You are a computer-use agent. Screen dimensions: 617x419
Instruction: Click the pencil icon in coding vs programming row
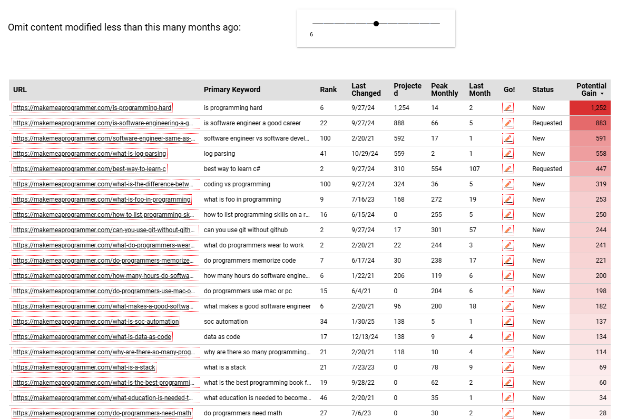508,184
